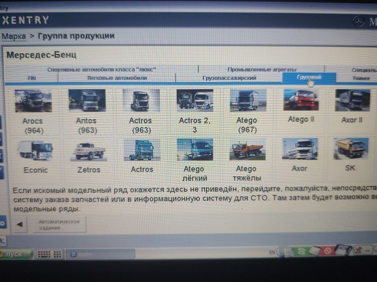Open Спортивные автомобили класса "люкс" tab

102,70
